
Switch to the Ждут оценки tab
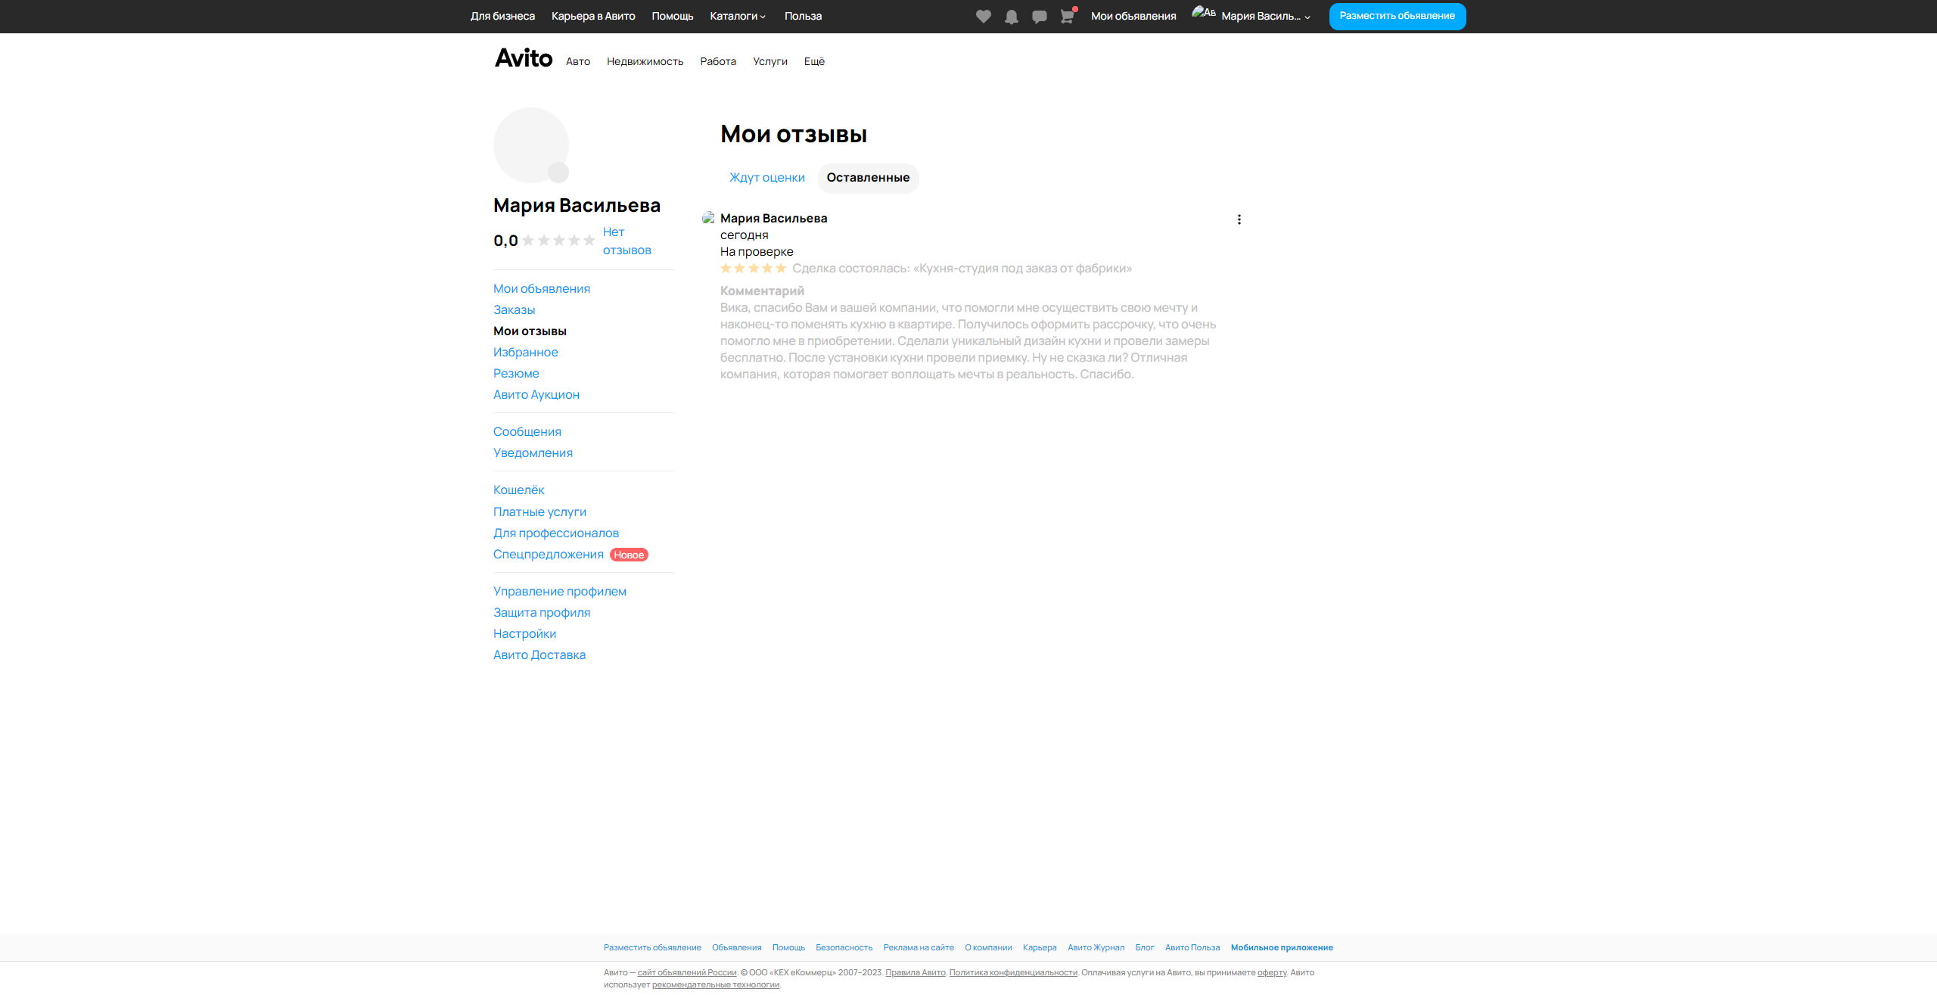tap(766, 178)
